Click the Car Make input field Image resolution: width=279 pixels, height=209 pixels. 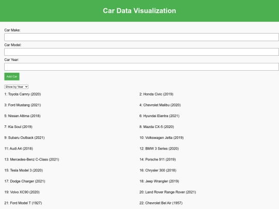click(142, 37)
